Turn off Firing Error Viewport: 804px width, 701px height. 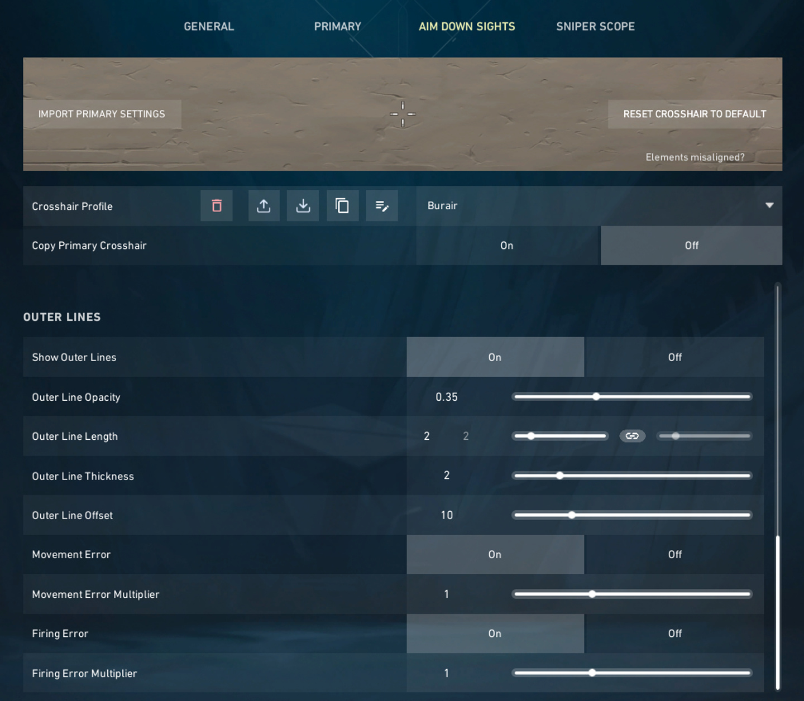pyautogui.click(x=674, y=633)
